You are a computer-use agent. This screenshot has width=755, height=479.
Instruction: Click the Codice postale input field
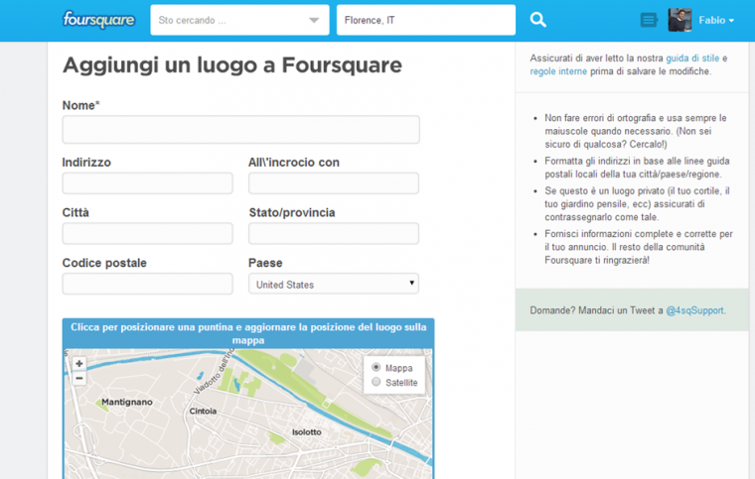tap(147, 284)
